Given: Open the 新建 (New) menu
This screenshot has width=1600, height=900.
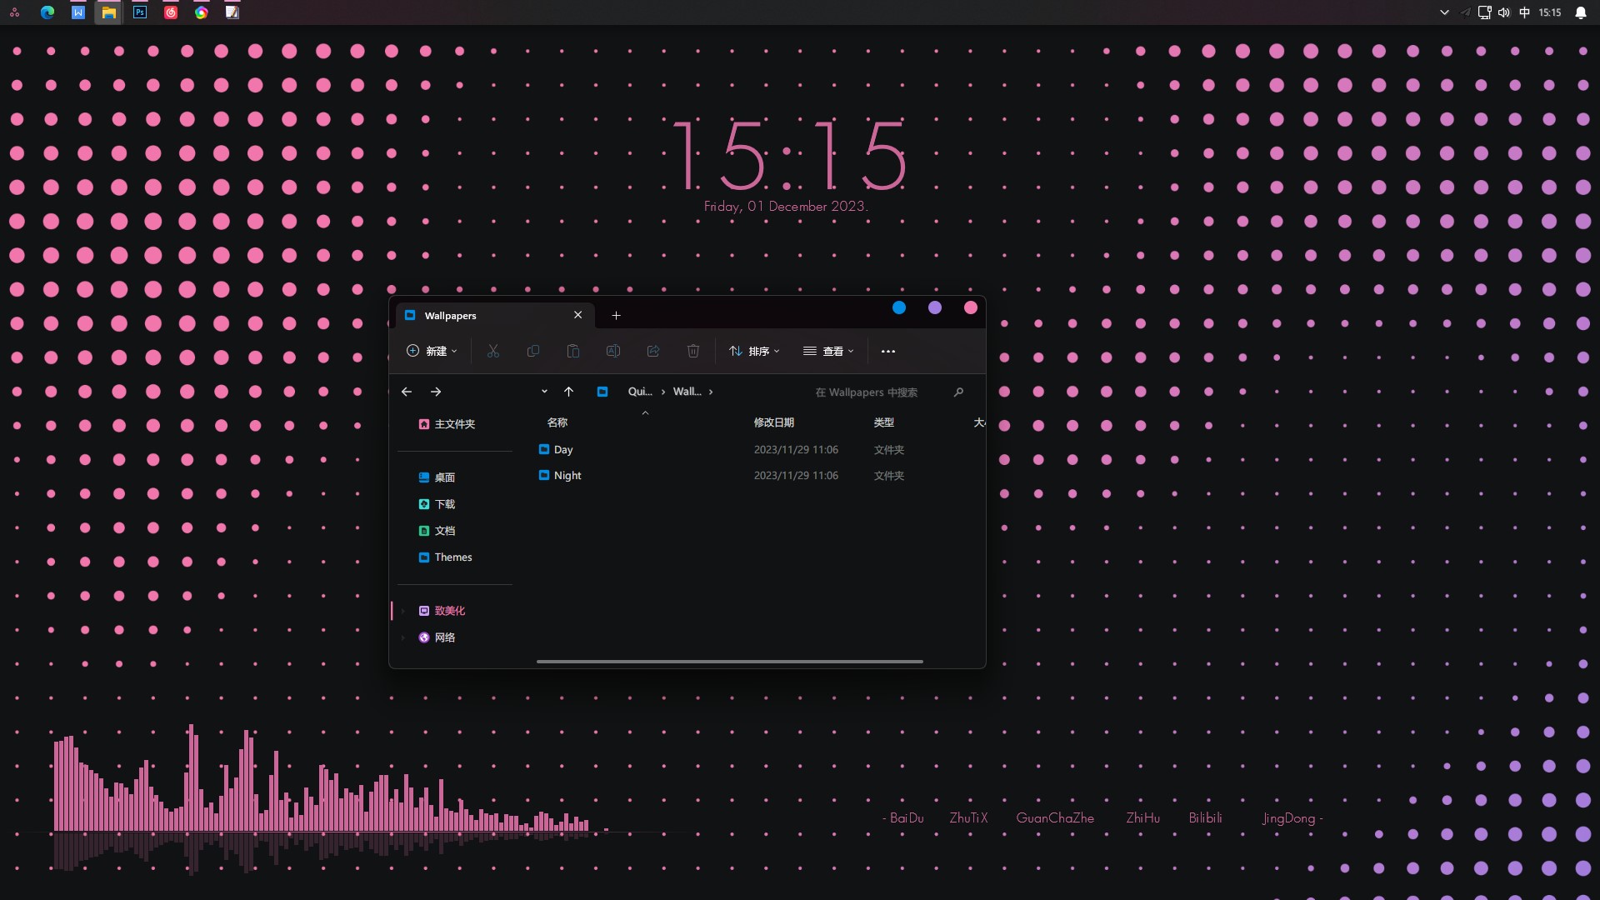Looking at the screenshot, I should point(432,351).
